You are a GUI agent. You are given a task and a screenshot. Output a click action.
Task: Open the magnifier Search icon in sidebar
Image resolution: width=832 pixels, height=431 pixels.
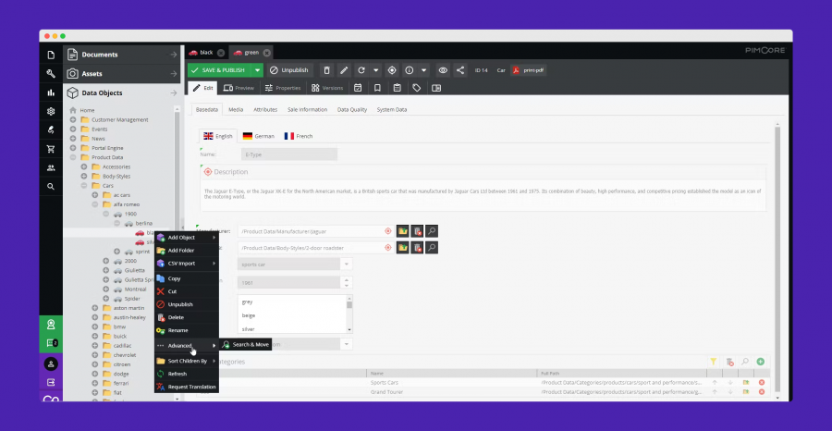(51, 187)
